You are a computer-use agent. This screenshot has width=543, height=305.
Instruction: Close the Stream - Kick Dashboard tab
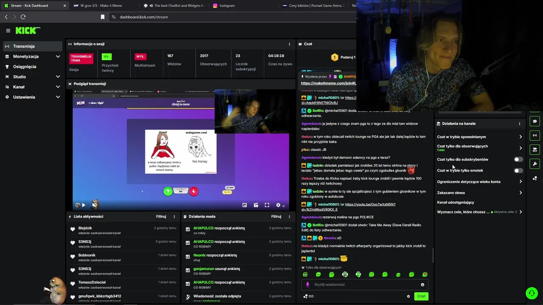click(64, 6)
